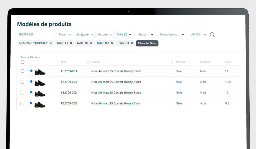Remove the Taille 10 filter chip
Screen dimensions: 256x149
pos(91,43)
